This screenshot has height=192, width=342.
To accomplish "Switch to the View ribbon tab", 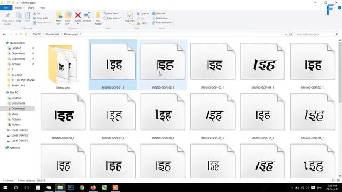I will [43, 7].
